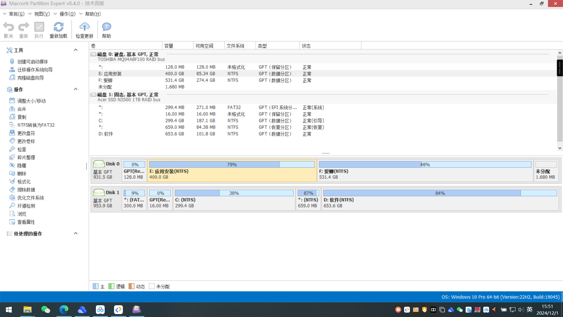563x317 pixels.
Task: Click the 检查更新 toolbar icon
Action: tap(84, 29)
